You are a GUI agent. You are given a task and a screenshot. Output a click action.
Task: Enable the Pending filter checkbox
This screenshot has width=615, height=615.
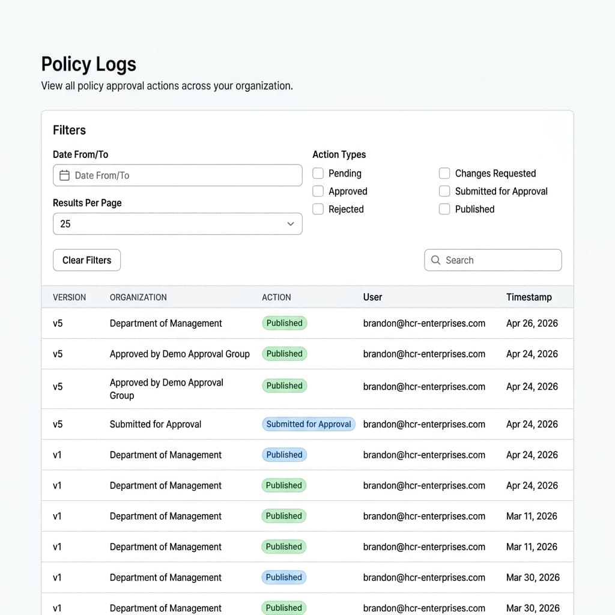coord(317,173)
